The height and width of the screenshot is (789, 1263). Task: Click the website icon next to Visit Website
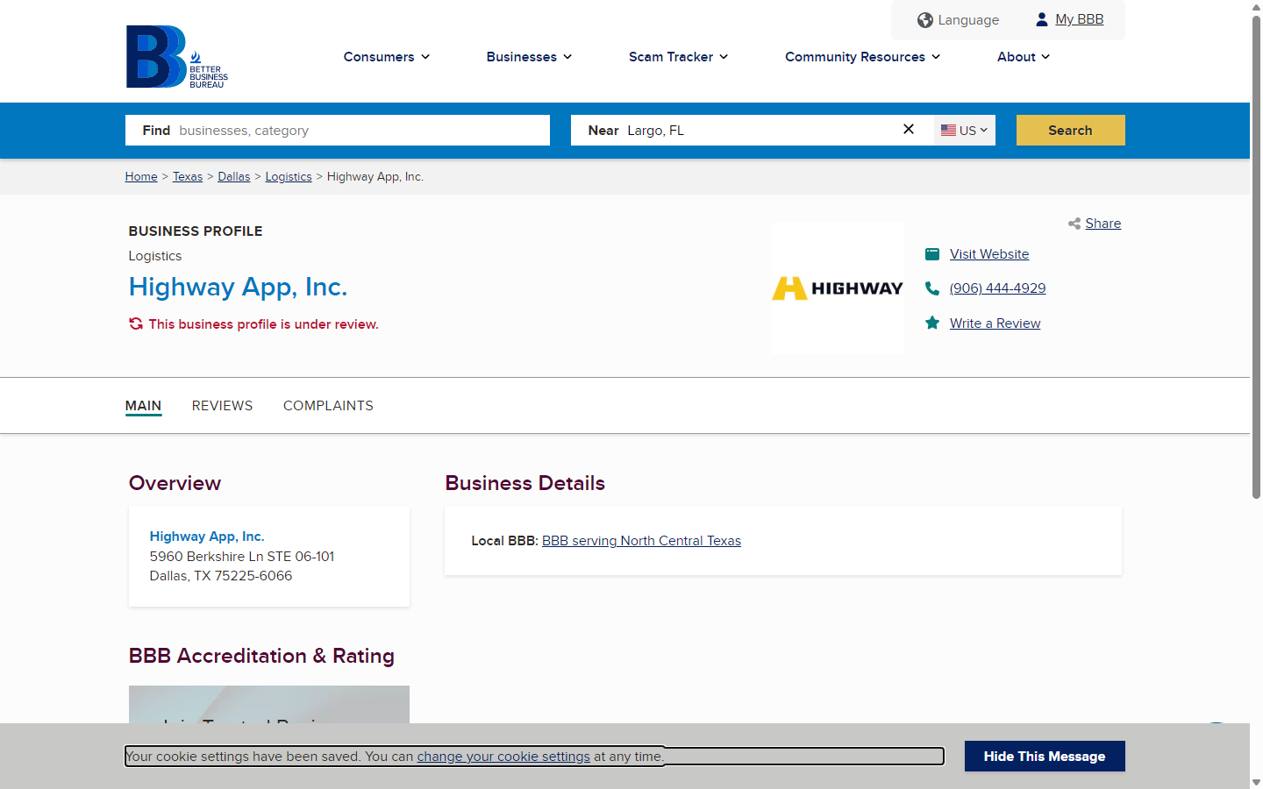click(932, 254)
